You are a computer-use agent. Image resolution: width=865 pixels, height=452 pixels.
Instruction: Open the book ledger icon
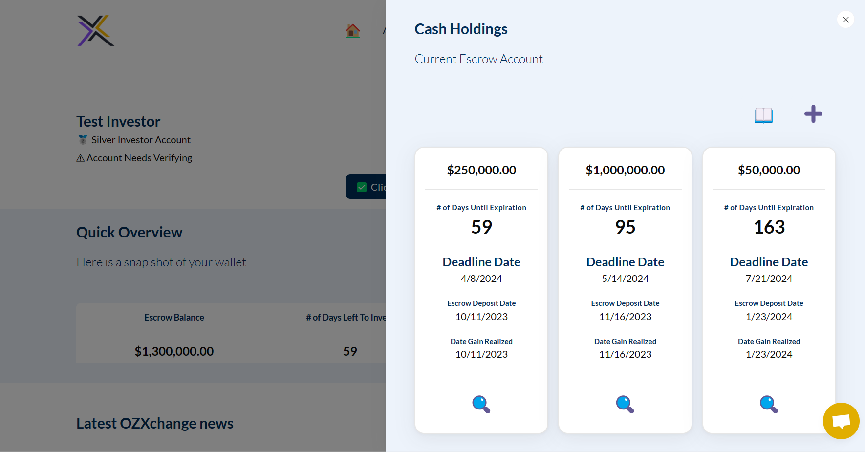pos(763,115)
